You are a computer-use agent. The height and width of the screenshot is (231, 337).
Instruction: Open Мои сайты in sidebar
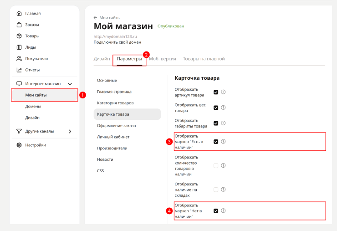point(45,95)
